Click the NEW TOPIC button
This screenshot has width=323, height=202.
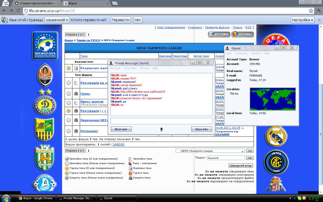click(x=219, y=34)
